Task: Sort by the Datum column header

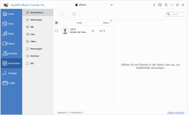Action: pos(106,23)
